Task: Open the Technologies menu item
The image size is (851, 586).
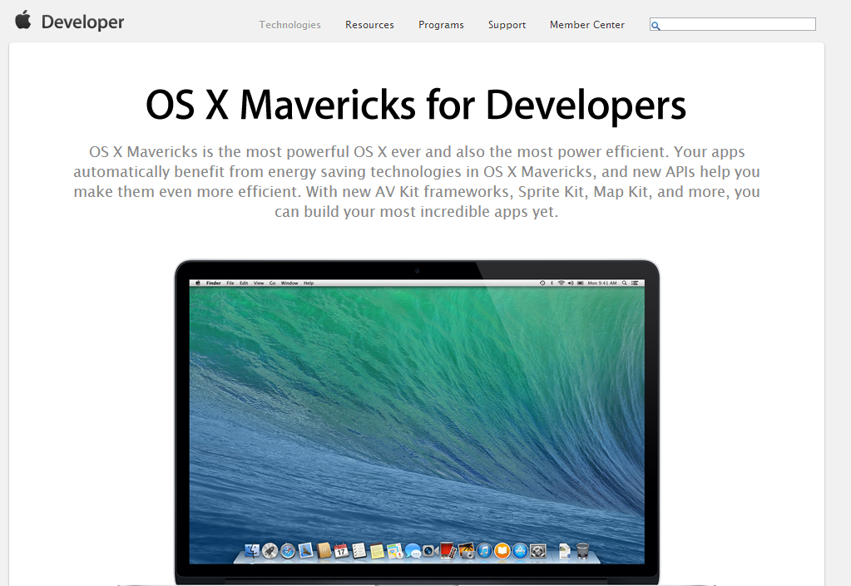Action: (289, 24)
